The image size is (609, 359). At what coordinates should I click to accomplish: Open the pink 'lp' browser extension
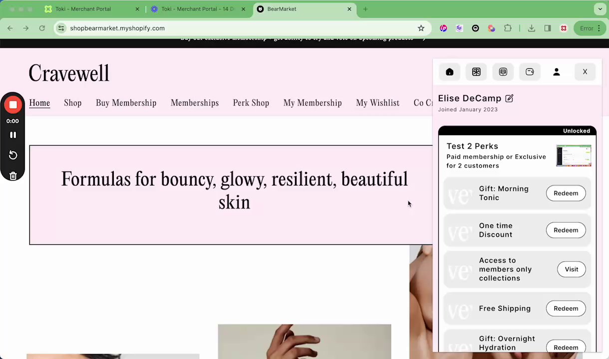click(443, 28)
